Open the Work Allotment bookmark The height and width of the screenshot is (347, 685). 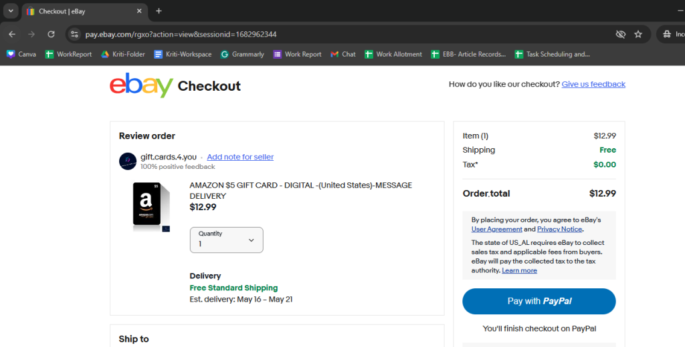point(393,54)
